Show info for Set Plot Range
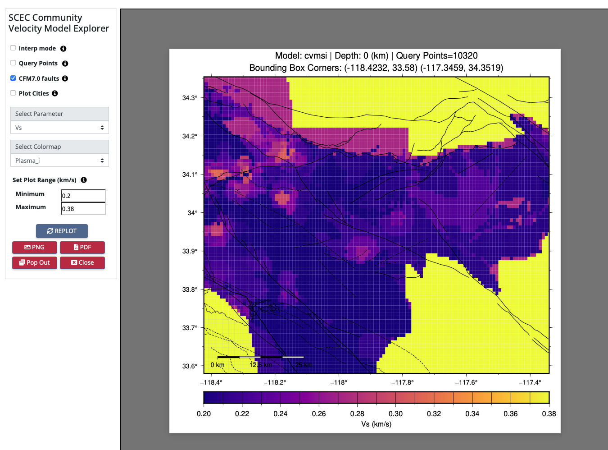This screenshot has width=608, height=450. click(84, 180)
